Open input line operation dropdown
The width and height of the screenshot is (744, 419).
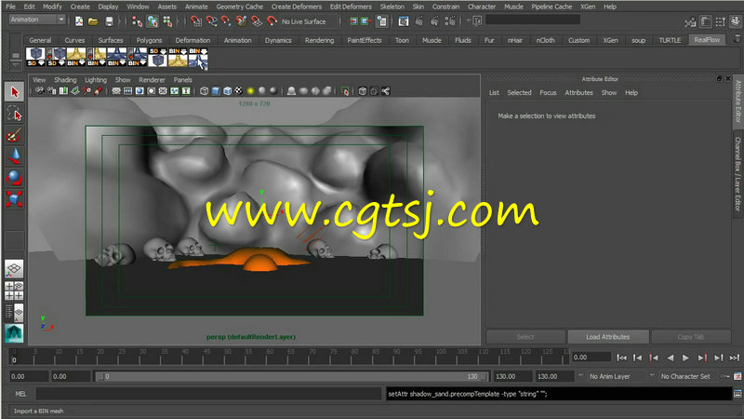click(477, 21)
